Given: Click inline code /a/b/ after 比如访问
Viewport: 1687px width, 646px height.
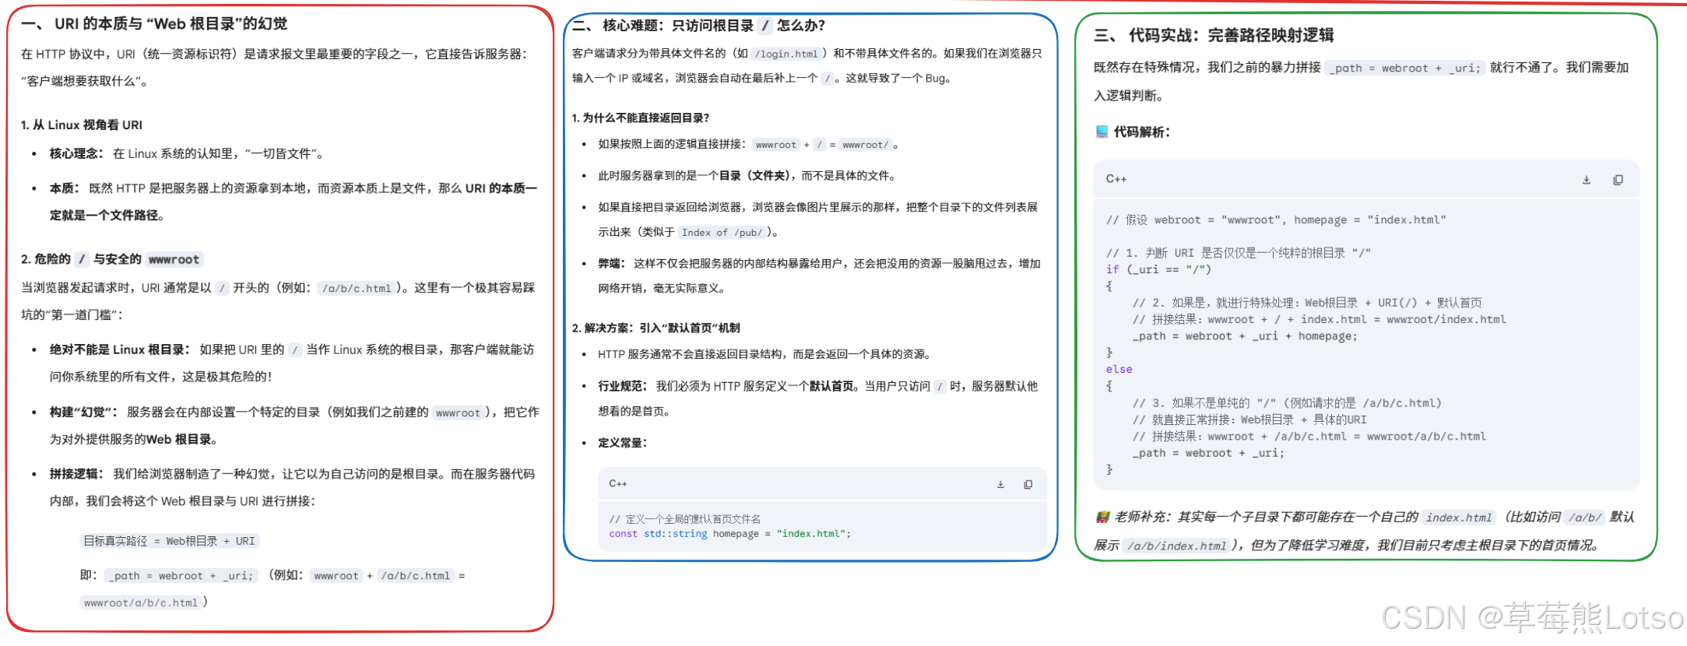Looking at the screenshot, I should (x=1585, y=517).
